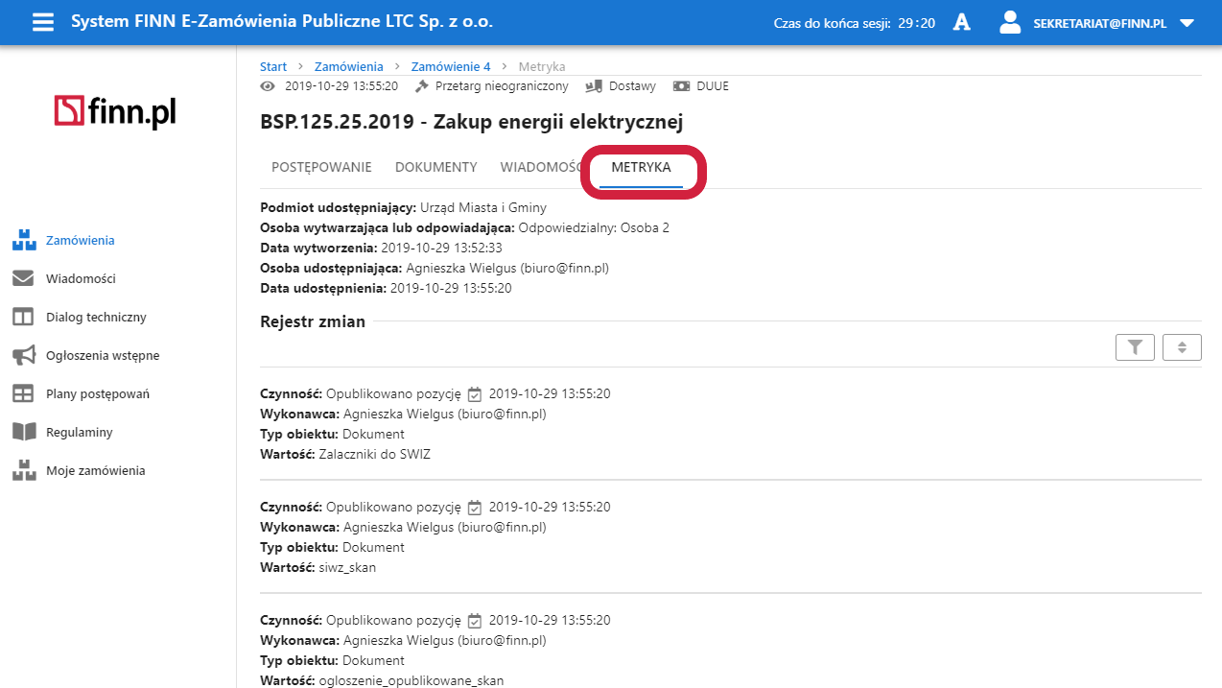The height and width of the screenshot is (688, 1222).
Task: Open Plany postępowań in the sidebar
Action: [x=98, y=394]
